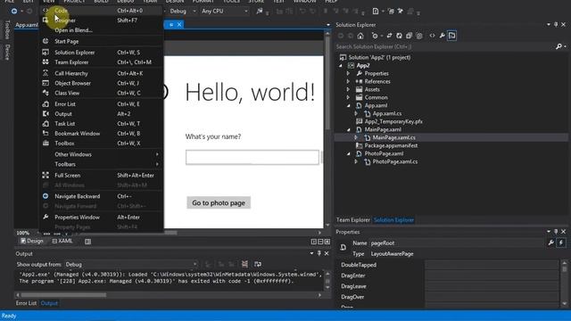Click the name text box in designer
The image size is (571, 321).
(x=252, y=157)
